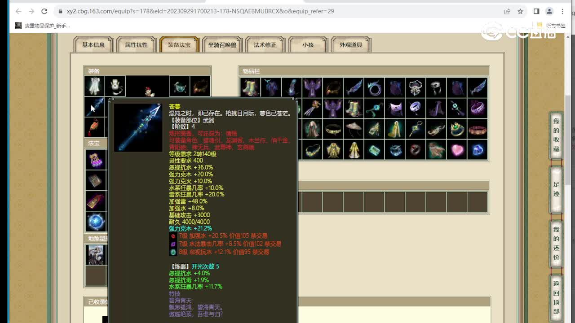Click the red pouch equipment icon
The width and height of the screenshot is (575, 323).
tap(94, 127)
